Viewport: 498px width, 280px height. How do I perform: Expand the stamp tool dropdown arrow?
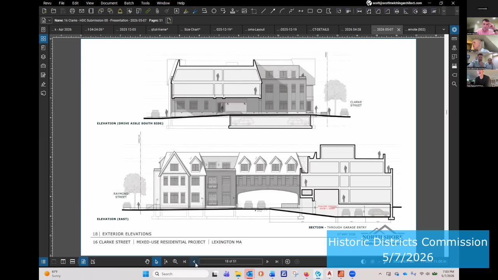[x=238, y=11]
